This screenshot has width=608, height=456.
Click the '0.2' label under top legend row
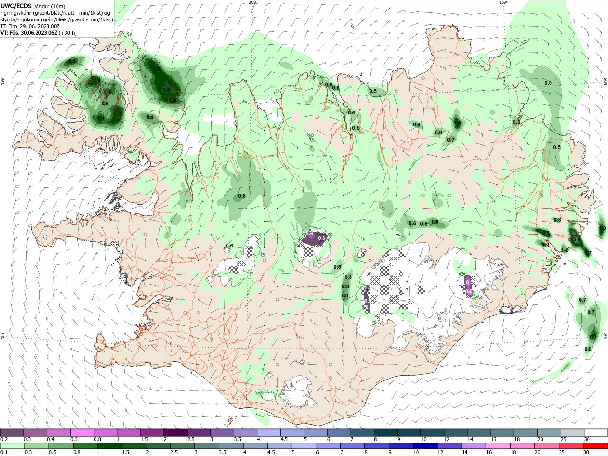4,439
